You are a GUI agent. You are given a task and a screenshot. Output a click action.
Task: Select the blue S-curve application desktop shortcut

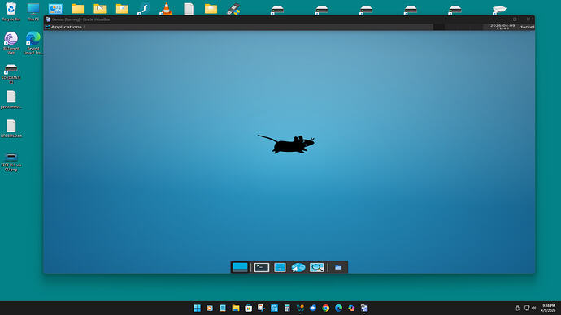click(143, 9)
